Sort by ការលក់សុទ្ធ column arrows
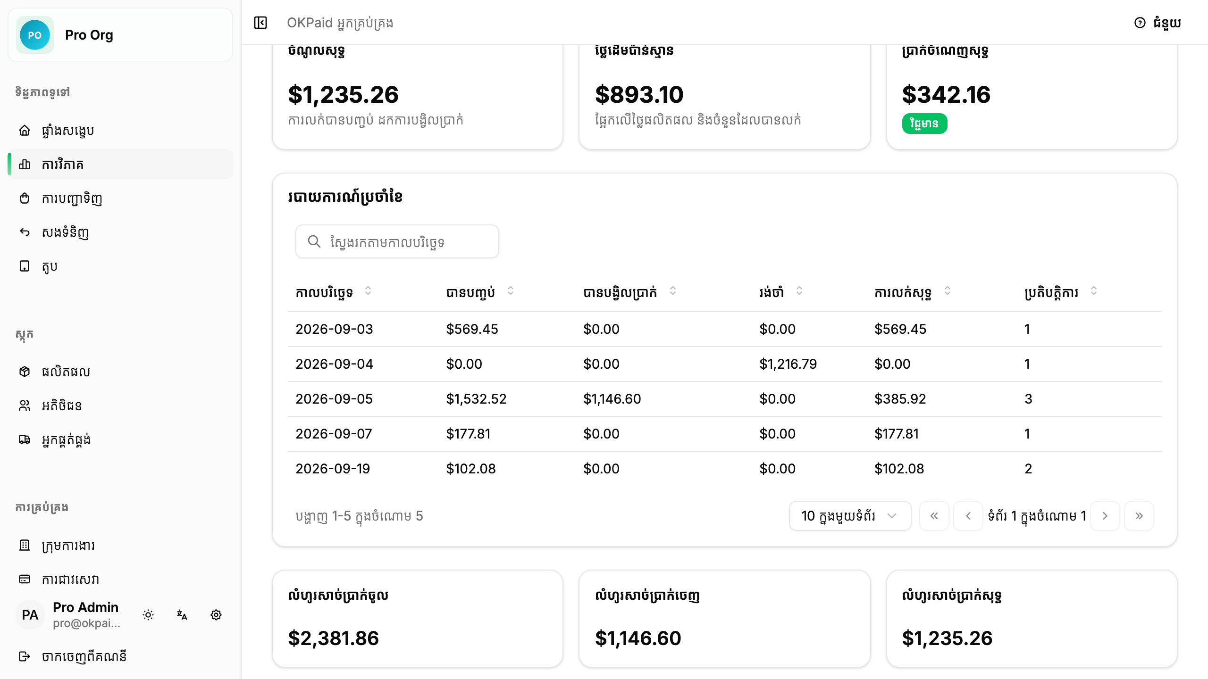Image resolution: width=1208 pixels, height=679 pixels. (x=948, y=291)
